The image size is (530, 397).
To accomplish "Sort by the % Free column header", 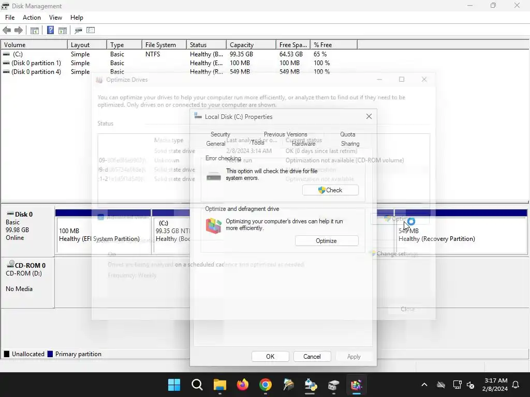I will pos(334,44).
